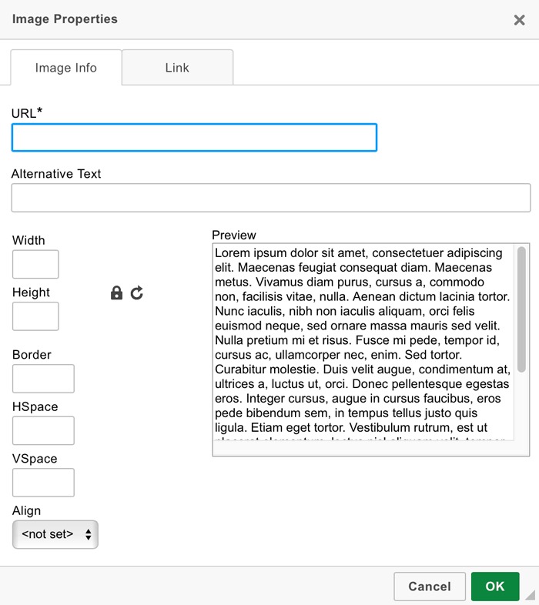Click the Border input box
This screenshot has width=539, height=605.
(43, 379)
